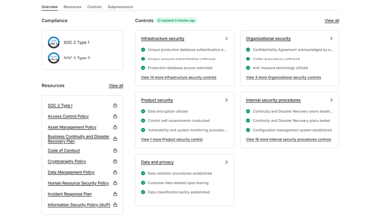
Task: Open Access Control Policy document
Action: pyautogui.click(x=68, y=116)
